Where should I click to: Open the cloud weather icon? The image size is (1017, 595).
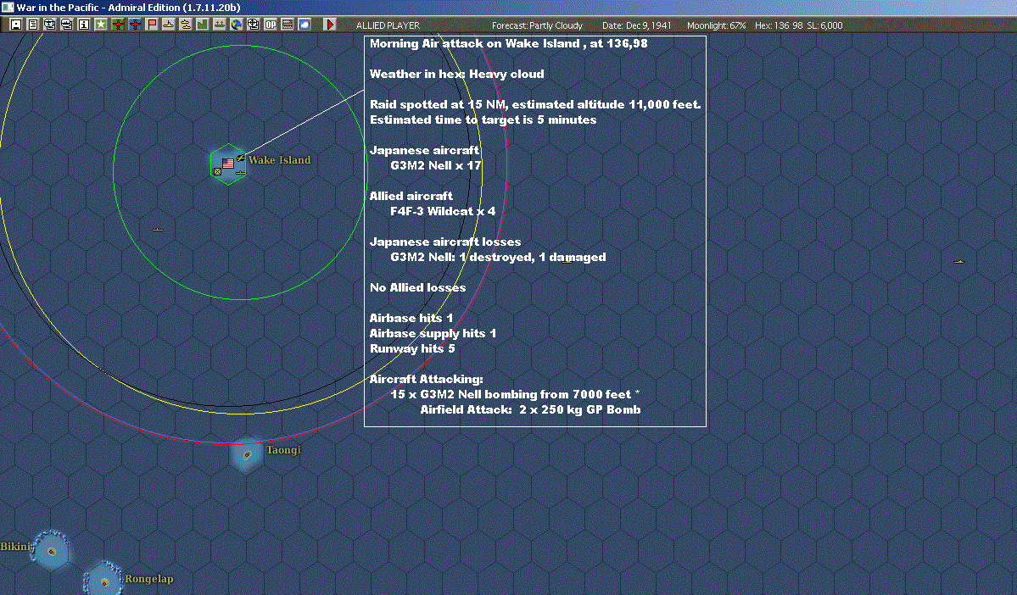tap(305, 25)
